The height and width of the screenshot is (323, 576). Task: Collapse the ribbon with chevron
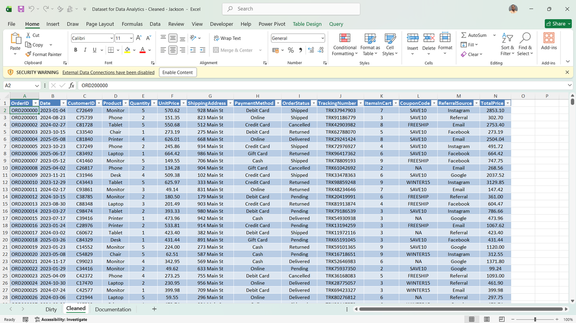[568, 62]
